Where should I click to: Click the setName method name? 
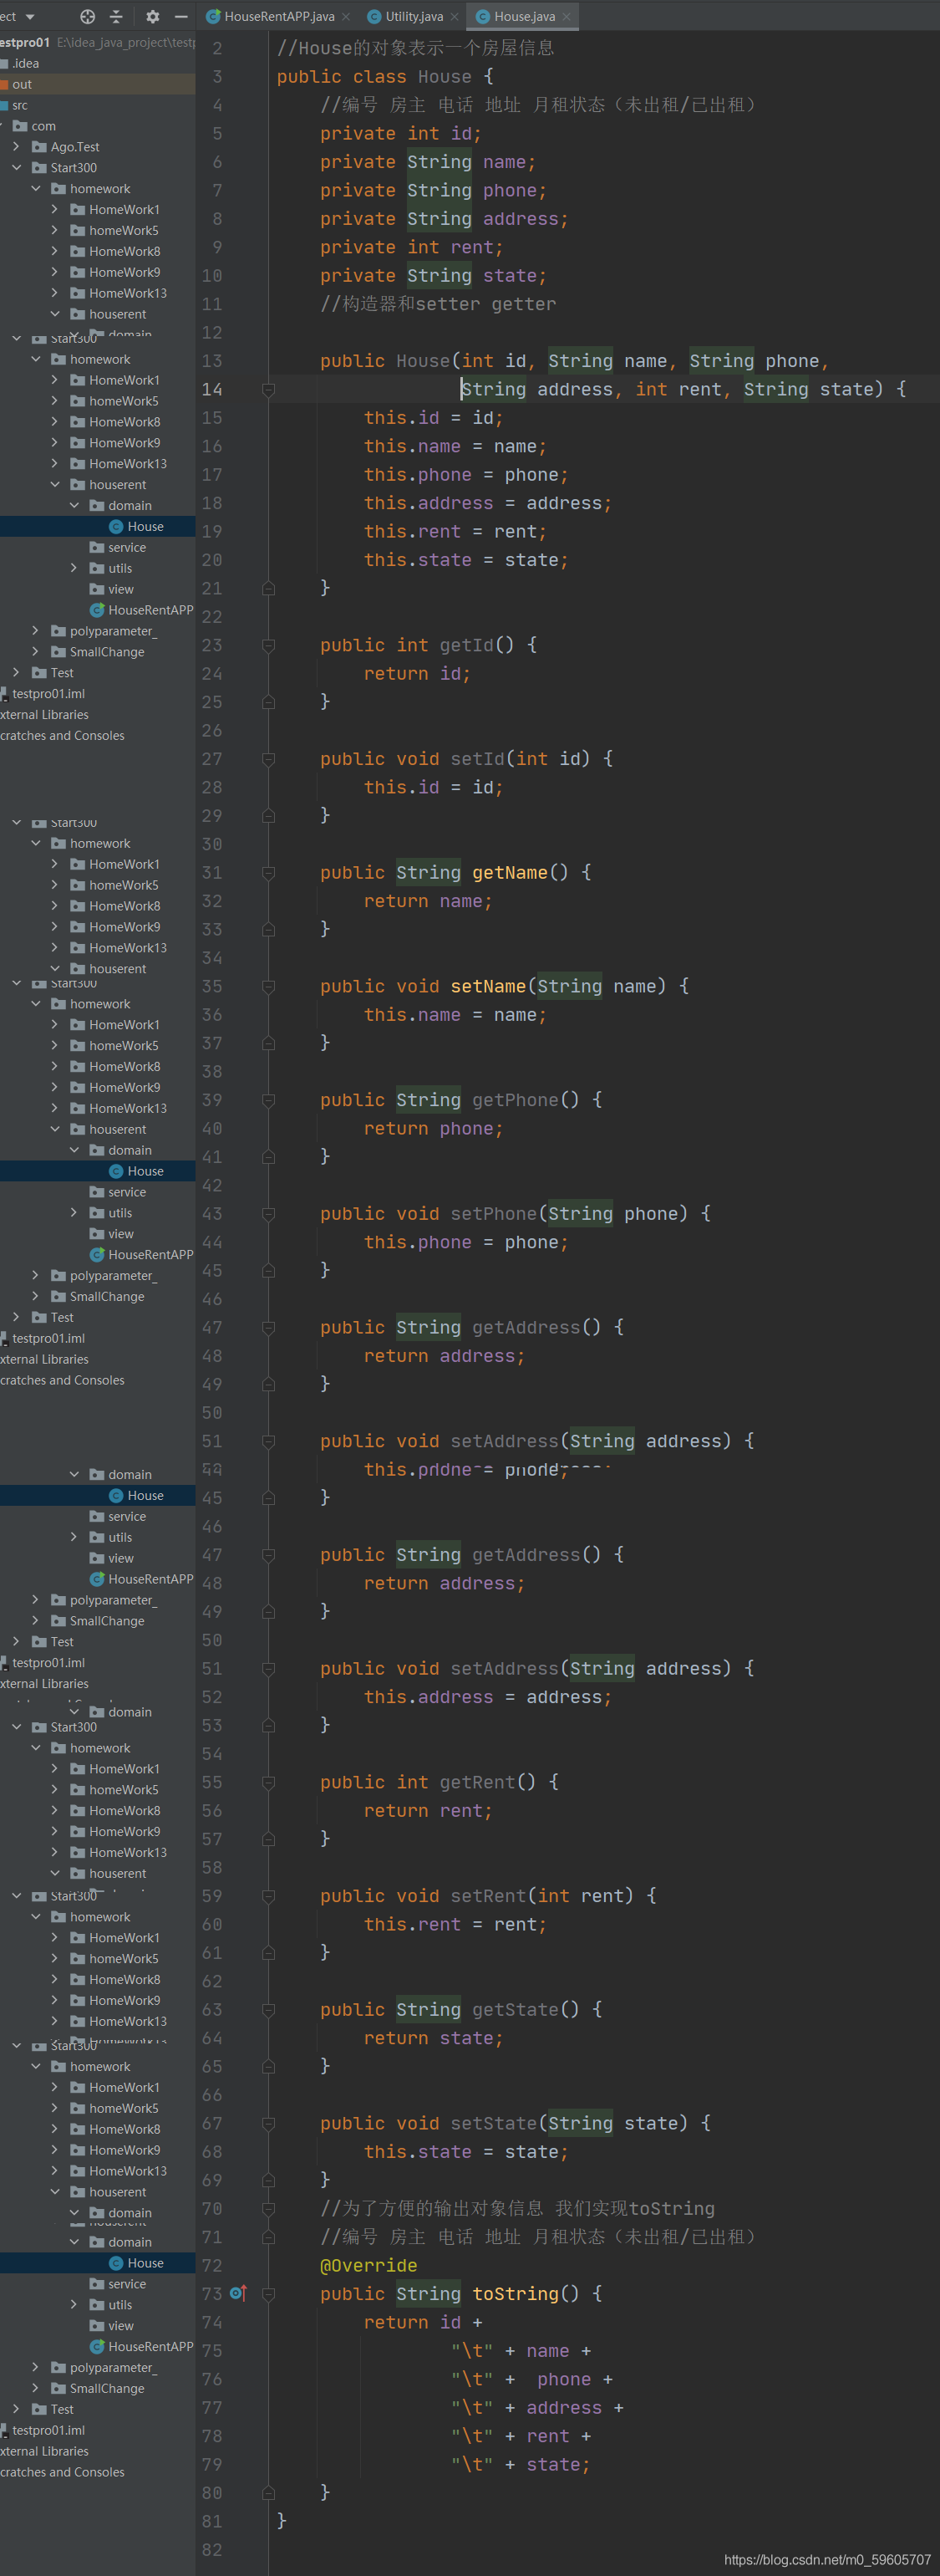tap(487, 986)
